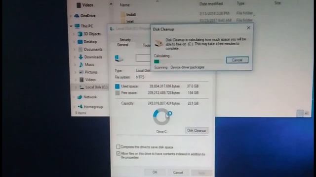Image resolution: width=316 pixels, height=177 pixels.
Task: Click the 231 GB capacity value
Action: [x=193, y=103]
